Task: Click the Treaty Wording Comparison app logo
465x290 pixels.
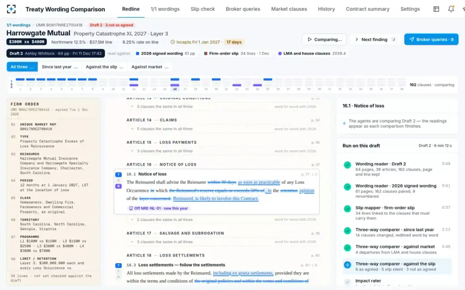Action: click(12, 9)
